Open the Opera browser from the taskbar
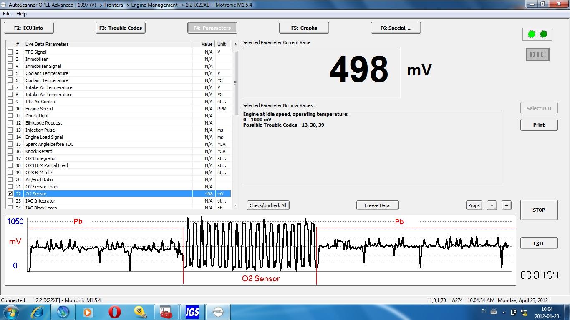This screenshot has height=320, width=570. (x=114, y=312)
